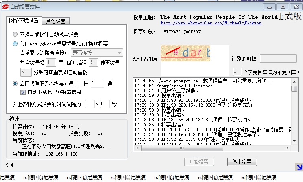Click the 60 minutes IP-repeat field

point(26,72)
